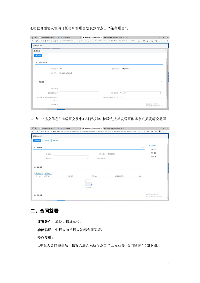
Task: Open the calendar icon in the upper form's date field
Action: pyautogui.click(x=160, y=93)
